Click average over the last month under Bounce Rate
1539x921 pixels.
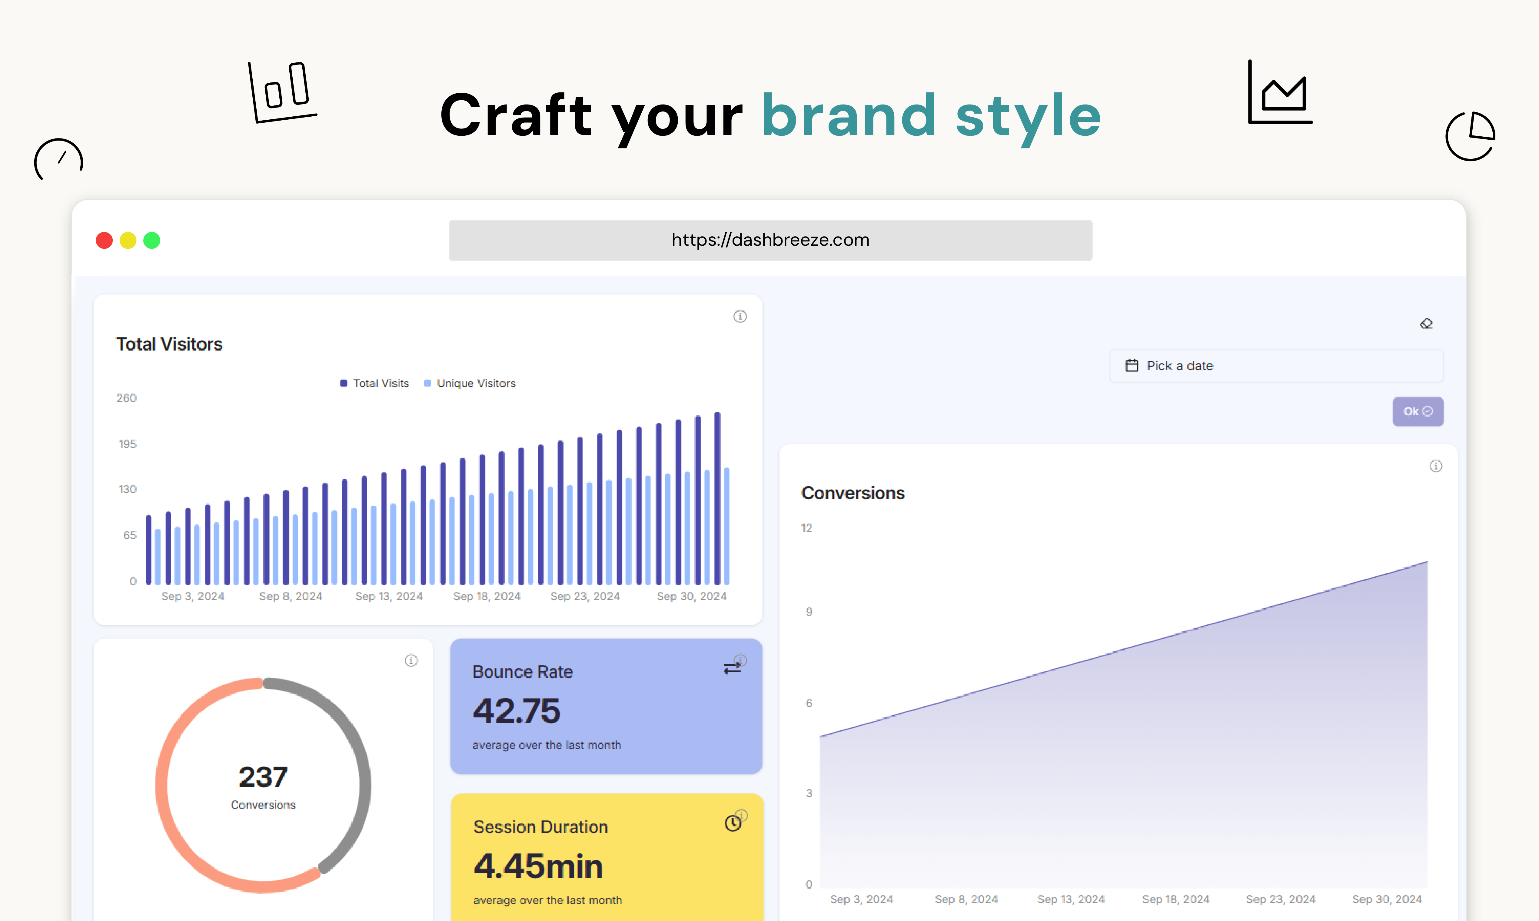(x=547, y=745)
